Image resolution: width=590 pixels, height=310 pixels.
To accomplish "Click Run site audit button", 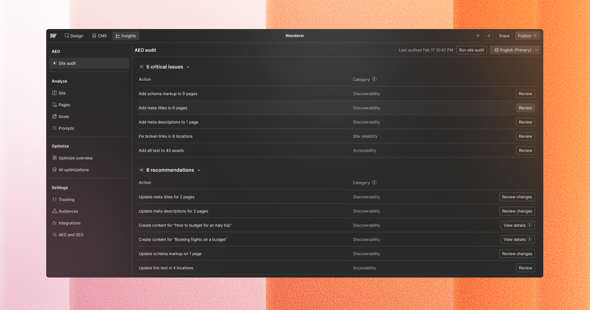I will (x=472, y=50).
